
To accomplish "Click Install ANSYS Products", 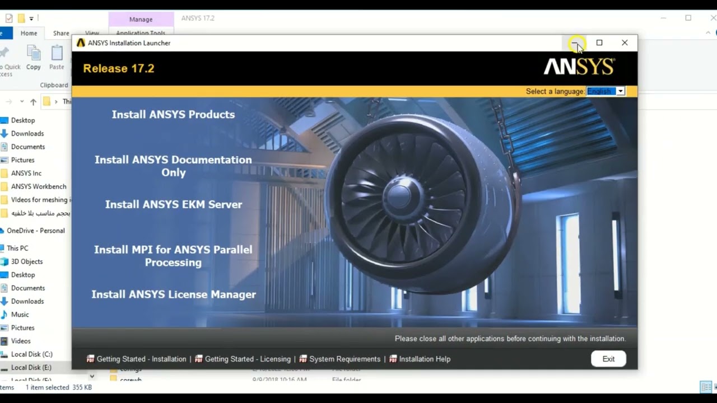I will click(x=173, y=114).
